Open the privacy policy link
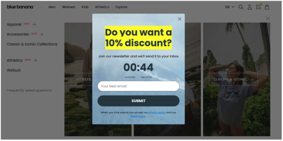283x141 pixels. click(157, 112)
